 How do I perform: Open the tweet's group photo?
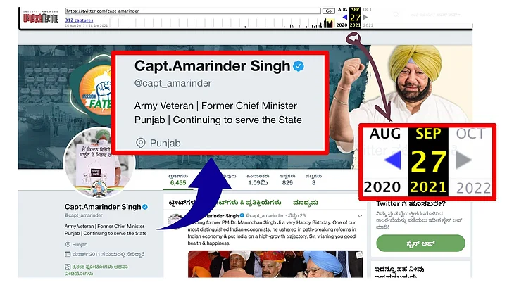coord(275,264)
